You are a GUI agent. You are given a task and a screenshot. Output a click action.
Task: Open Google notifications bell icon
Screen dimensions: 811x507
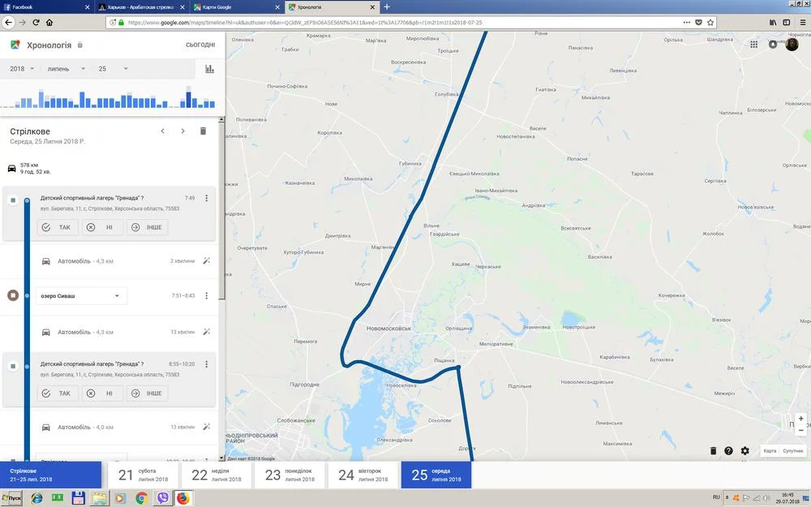coord(773,45)
